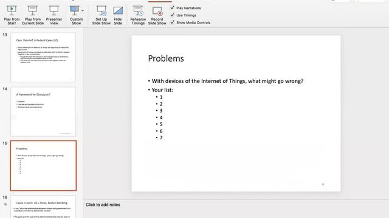Click the bullet 'With devices of the Internet of Things'
This screenshot has height=218, width=389.
(x=227, y=81)
